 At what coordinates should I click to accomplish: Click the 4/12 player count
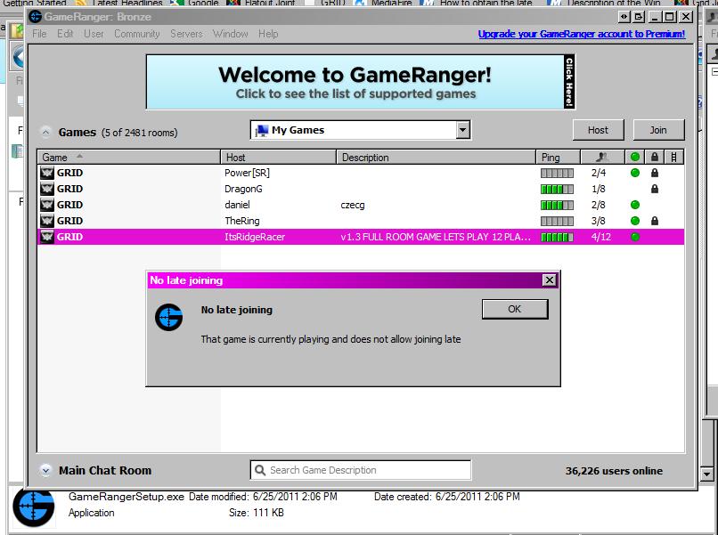coord(600,237)
